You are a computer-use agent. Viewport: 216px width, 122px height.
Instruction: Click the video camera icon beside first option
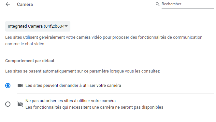[20, 86]
